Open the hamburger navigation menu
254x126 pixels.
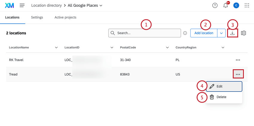pos(22,5)
